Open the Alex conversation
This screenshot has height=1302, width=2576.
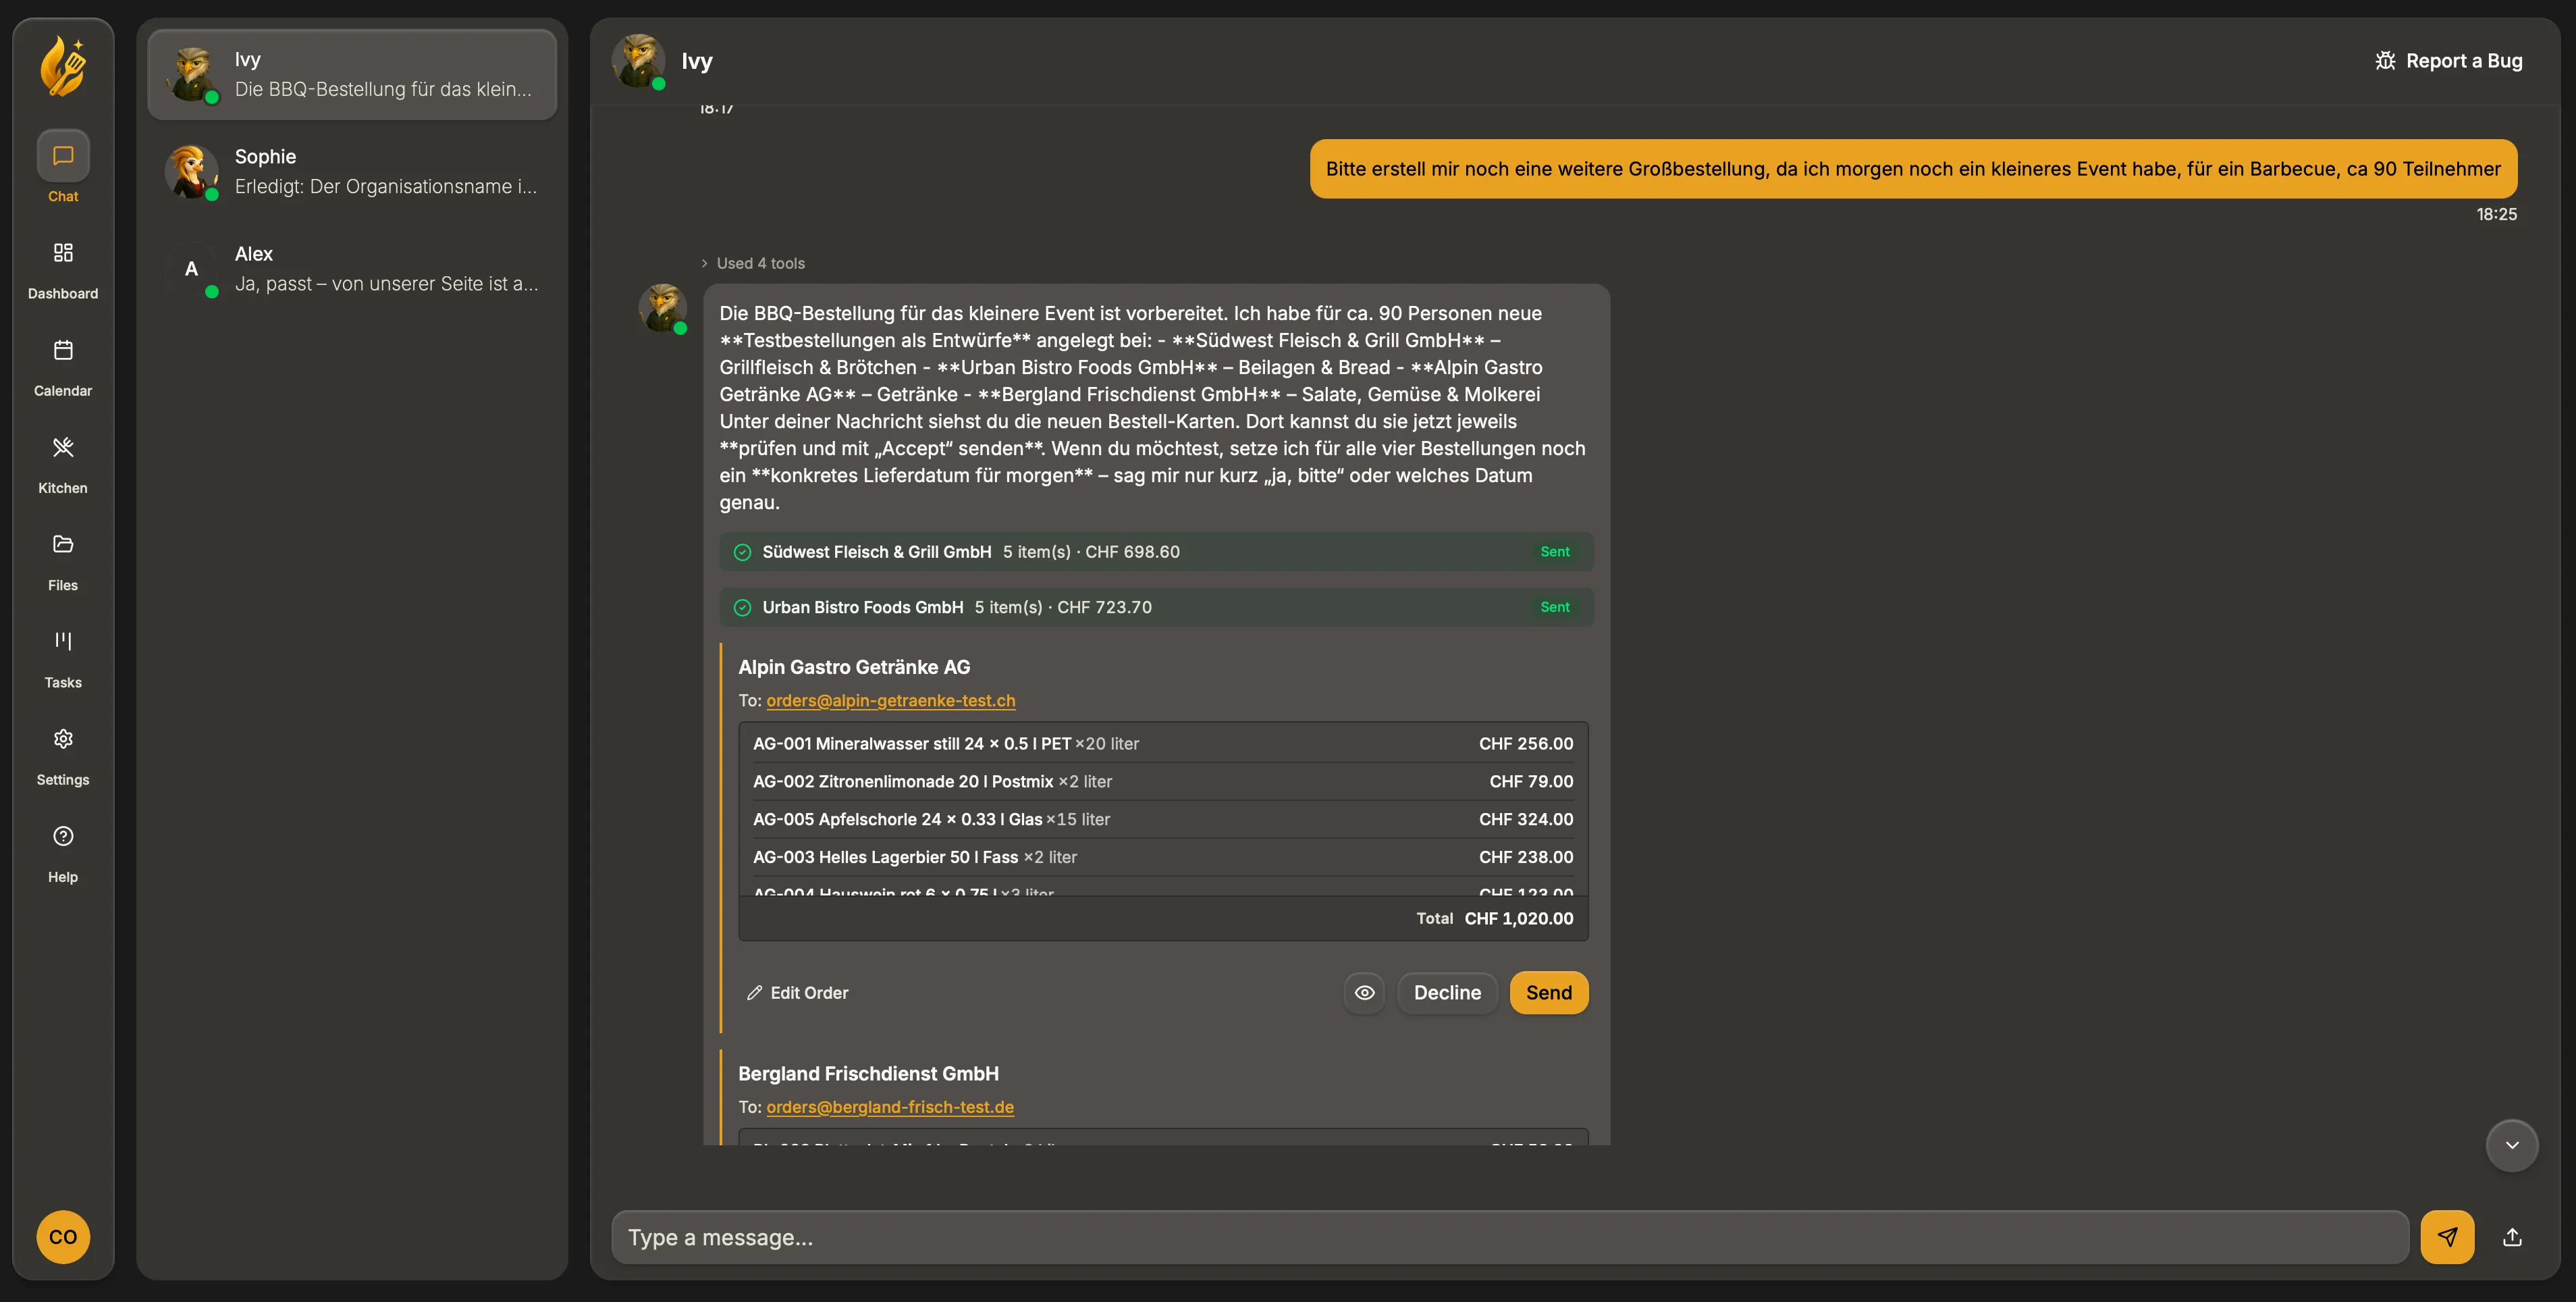(x=352, y=269)
